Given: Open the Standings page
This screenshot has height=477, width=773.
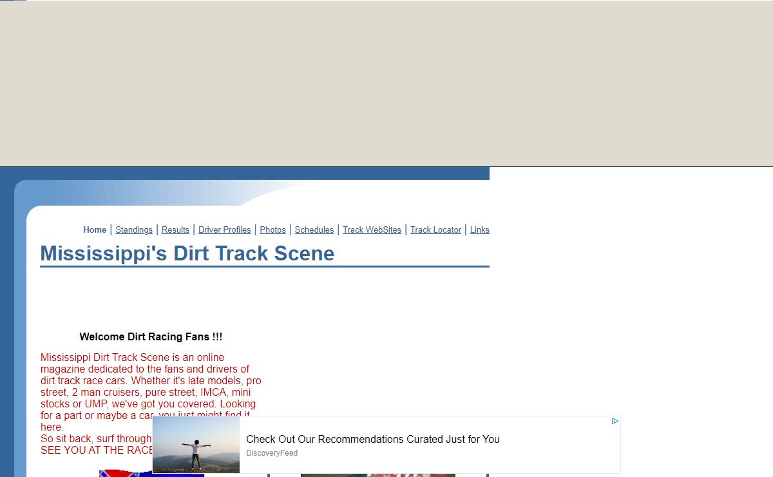Looking at the screenshot, I should (134, 230).
